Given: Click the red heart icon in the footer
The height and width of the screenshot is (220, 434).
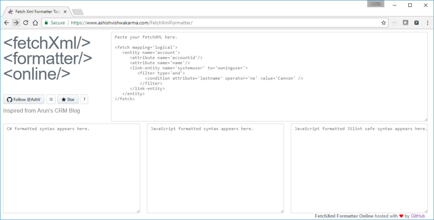Looking at the screenshot, I should pyautogui.click(x=401, y=216).
